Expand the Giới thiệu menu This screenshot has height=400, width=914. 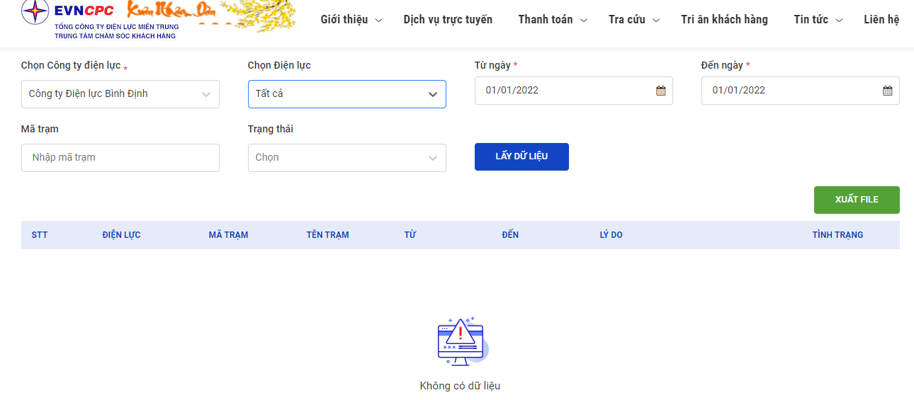pyautogui.click(x=351, y=20)
